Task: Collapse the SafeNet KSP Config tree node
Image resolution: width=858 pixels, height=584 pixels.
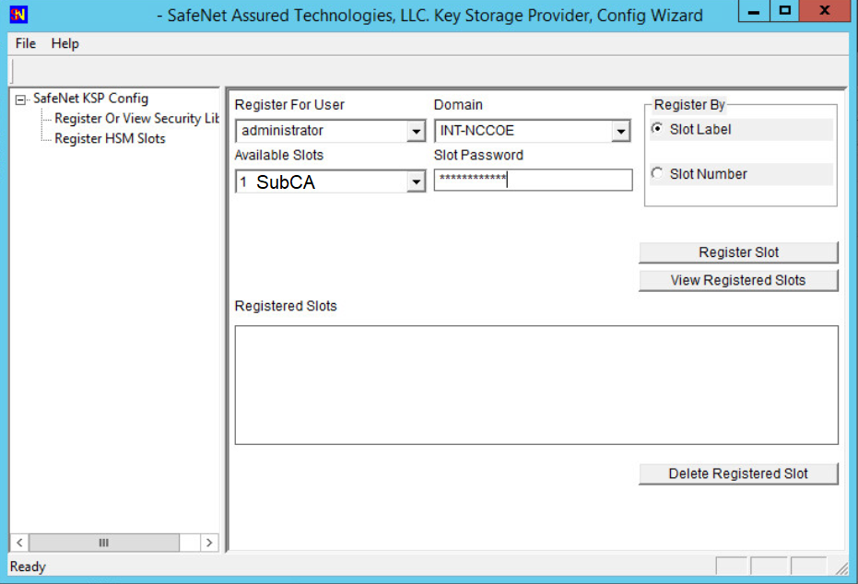Action: coord(20,99)
